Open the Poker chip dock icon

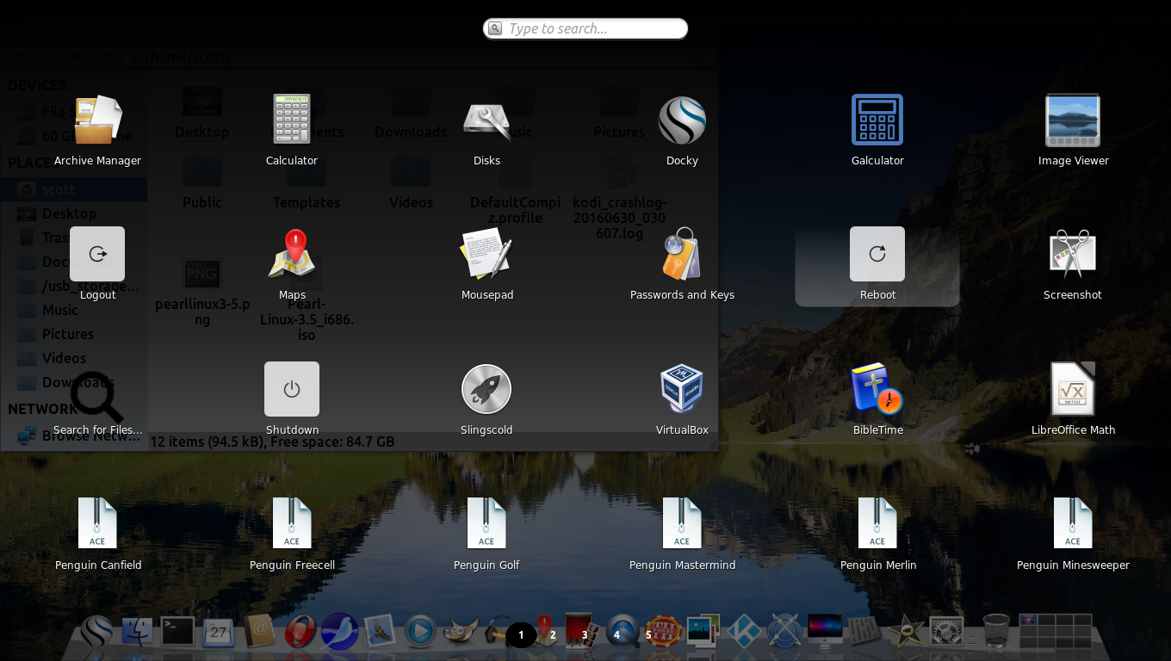coord(664,633)
